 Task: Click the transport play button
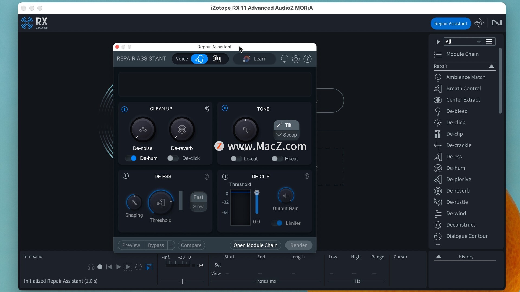(119, 267)
